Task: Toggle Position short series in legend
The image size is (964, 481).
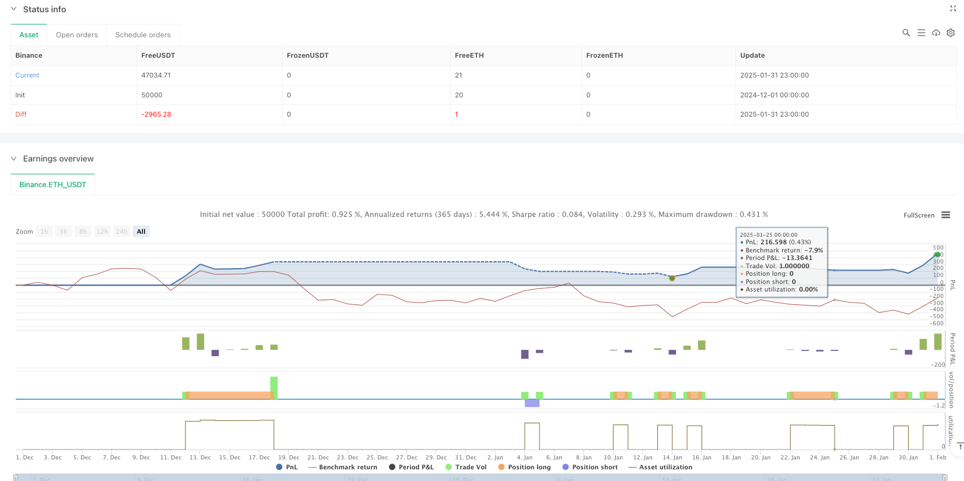Action: (x=590, y=467)
